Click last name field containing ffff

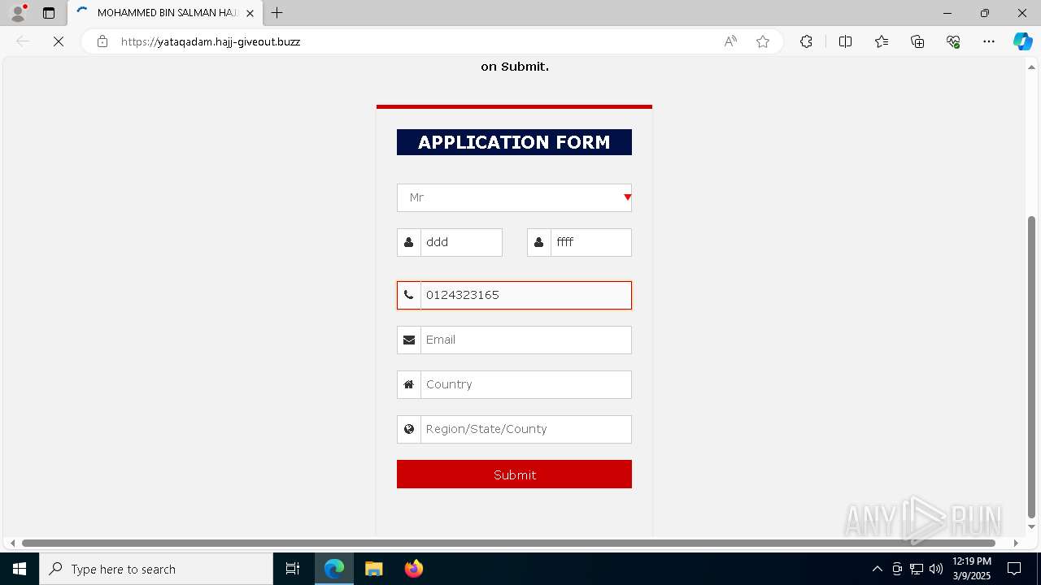pyautogui.click(x=591, y=242)
